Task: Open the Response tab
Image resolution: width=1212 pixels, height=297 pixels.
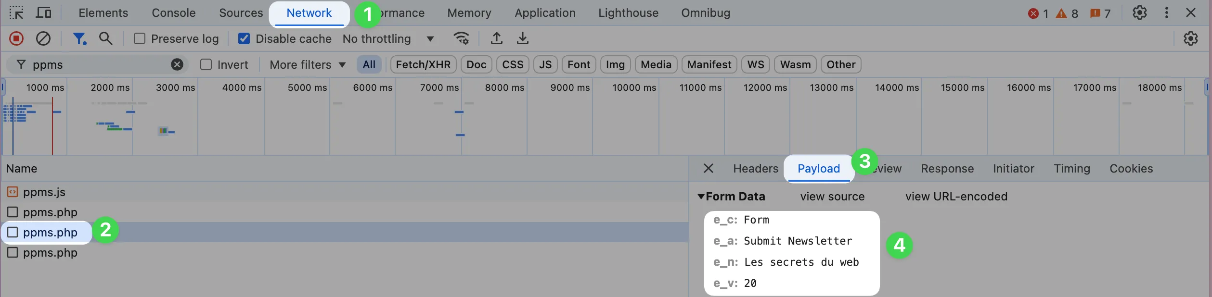Action: coord(947,169)
